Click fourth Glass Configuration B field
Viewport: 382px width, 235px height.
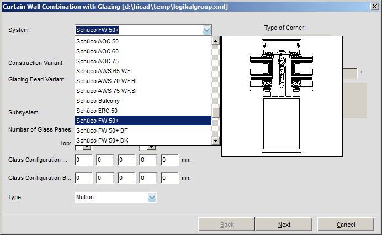(148, 178)
